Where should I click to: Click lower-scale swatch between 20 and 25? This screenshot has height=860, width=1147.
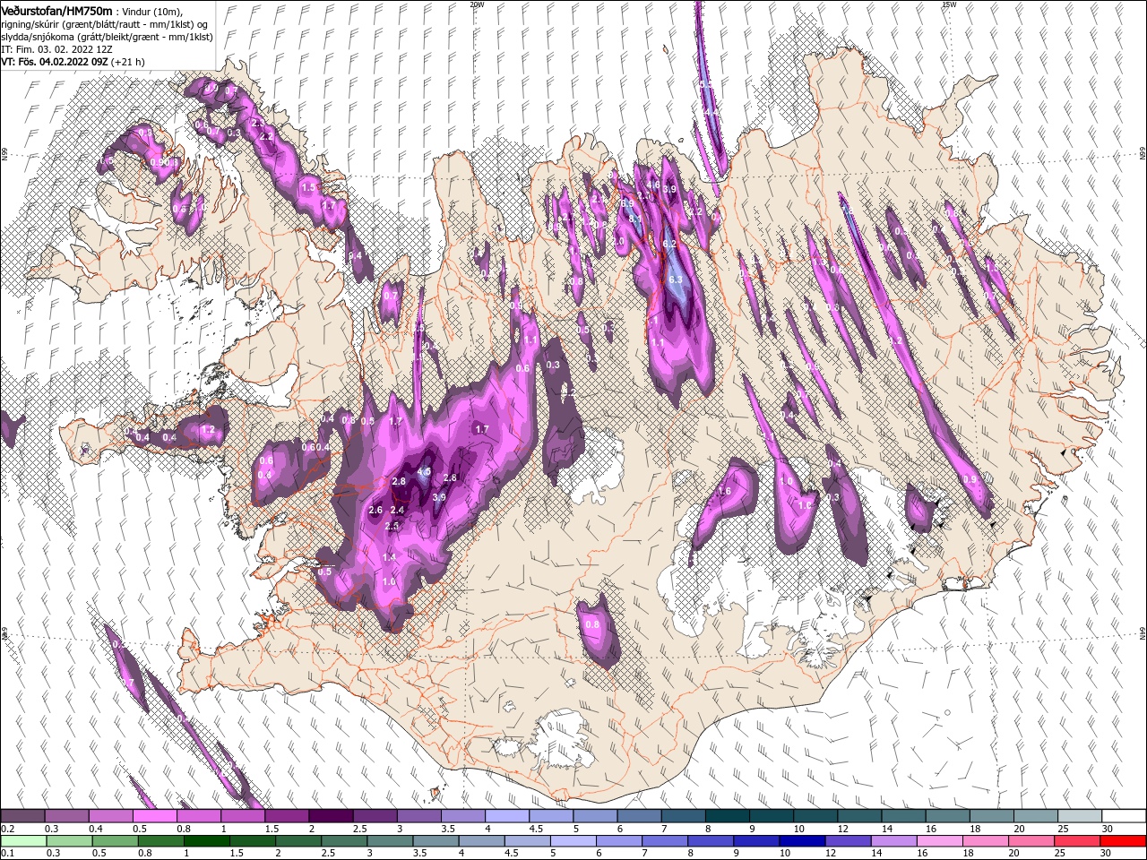pos(1033,841)
